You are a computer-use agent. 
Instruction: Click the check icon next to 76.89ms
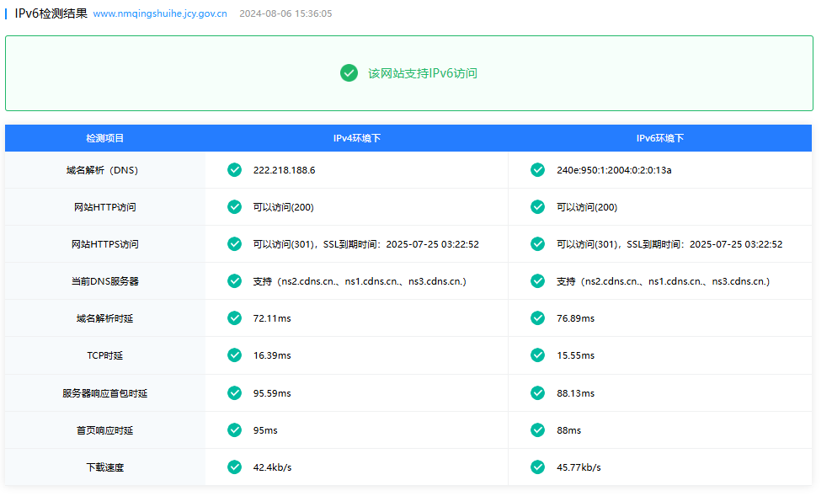537,318
